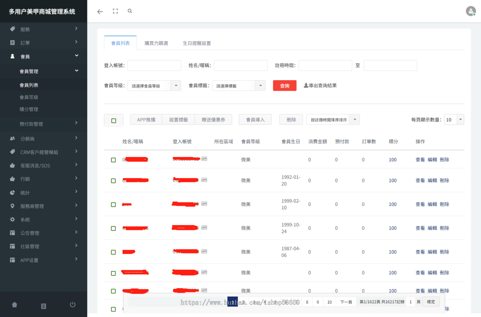Screen dimensions: 481x317
Task: Open the search magnifier icon
Action: click(130, 11)
